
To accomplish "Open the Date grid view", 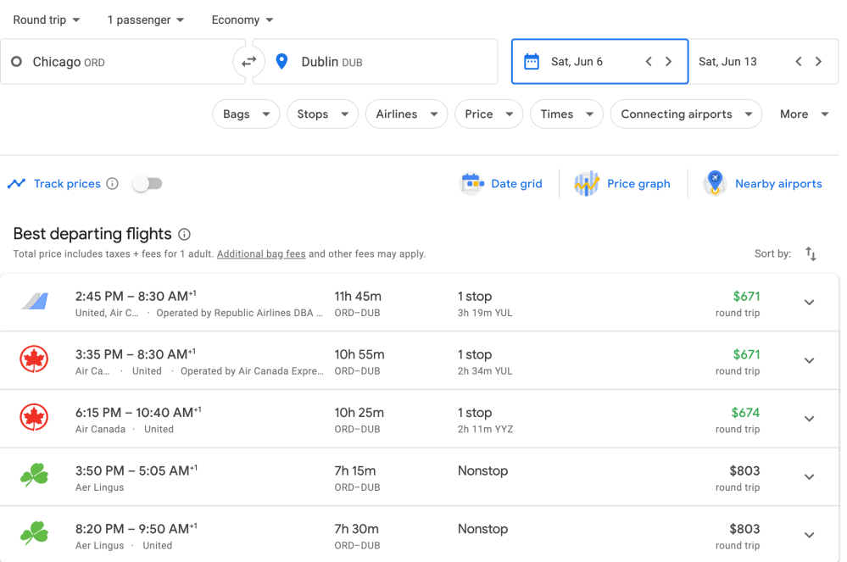I will click(x=501, y=184).
